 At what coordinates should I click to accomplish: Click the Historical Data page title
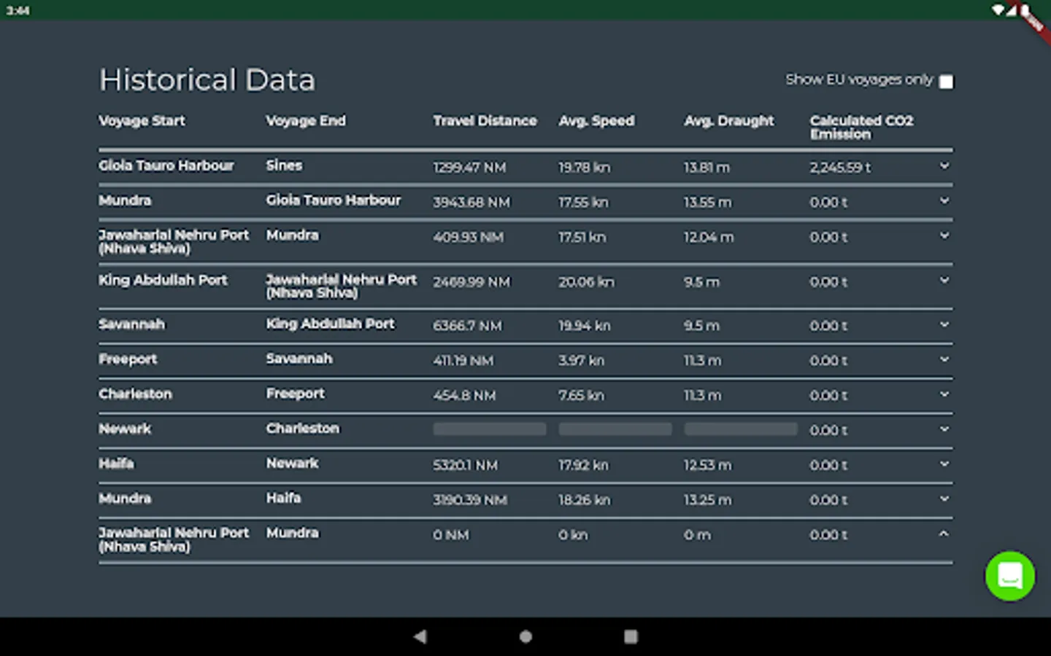(x=207, y=80)
